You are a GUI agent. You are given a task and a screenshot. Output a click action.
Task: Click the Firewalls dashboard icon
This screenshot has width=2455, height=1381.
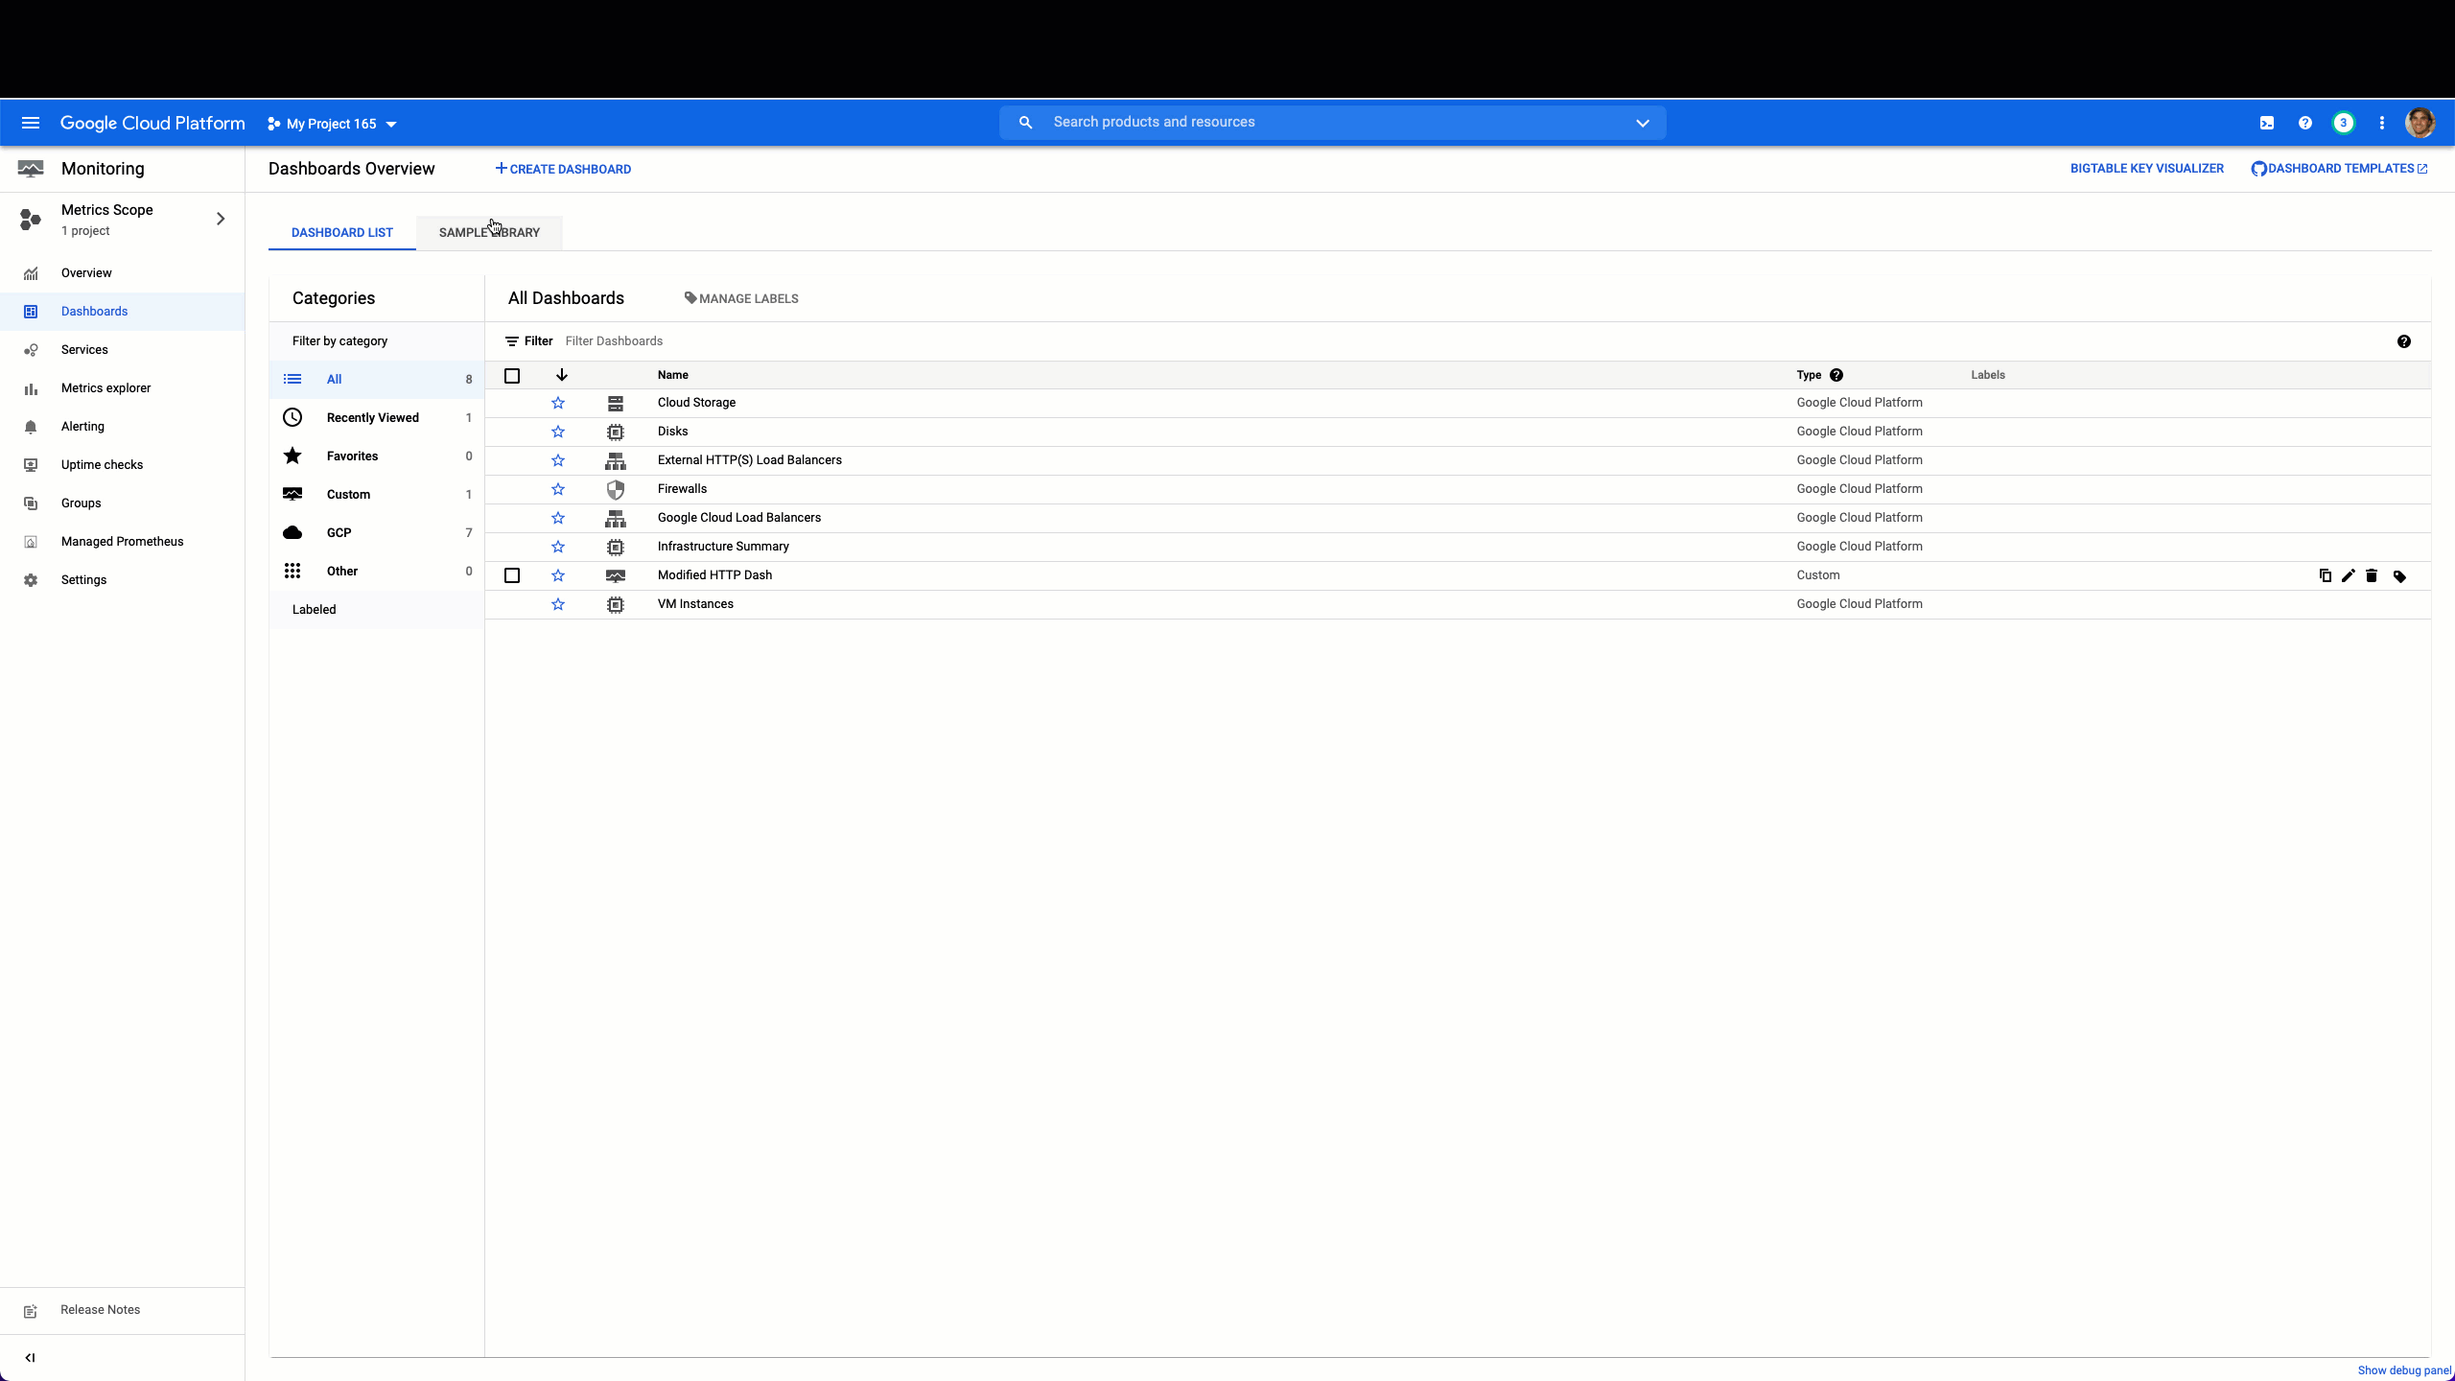(614, 489)
